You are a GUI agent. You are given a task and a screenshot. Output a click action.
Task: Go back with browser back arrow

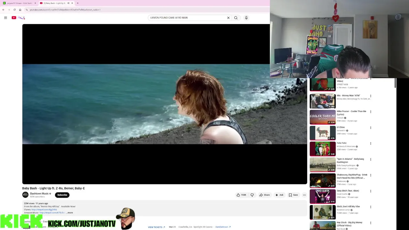[3, 10]
